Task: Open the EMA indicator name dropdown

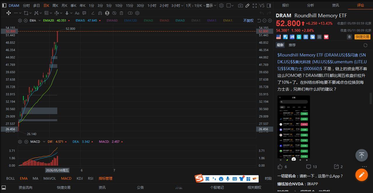Action: [39, 20]
